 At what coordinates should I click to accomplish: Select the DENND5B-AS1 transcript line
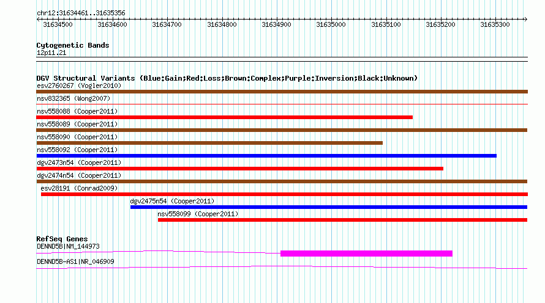click(282, 268)
